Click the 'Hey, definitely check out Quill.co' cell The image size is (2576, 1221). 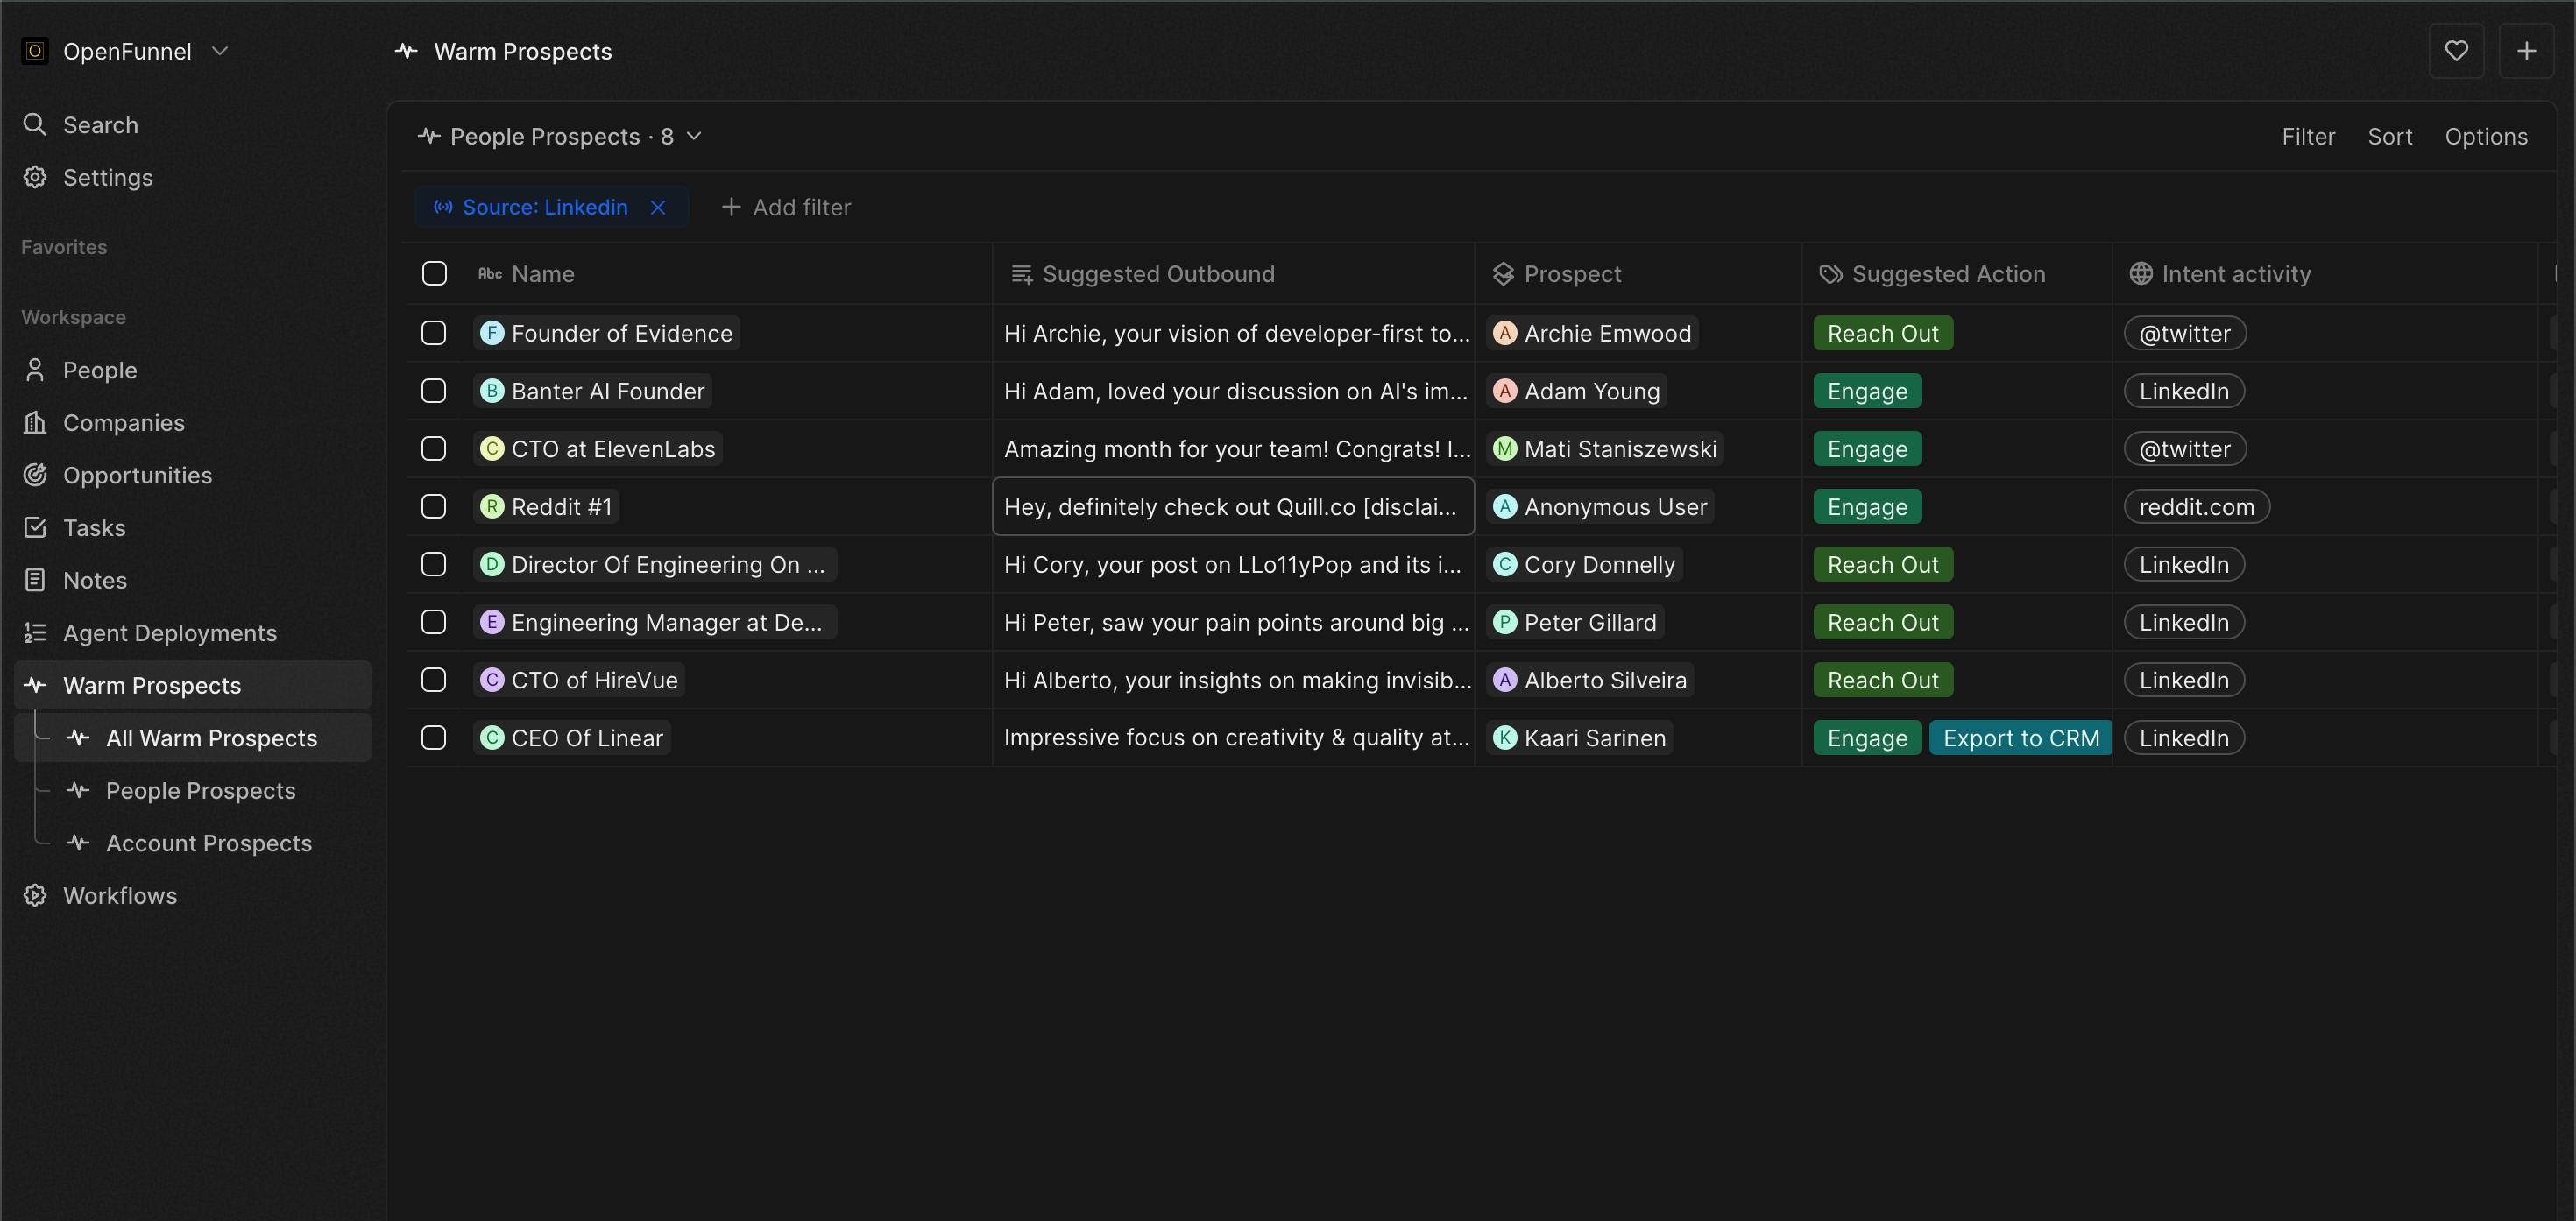pos(1233,506)
